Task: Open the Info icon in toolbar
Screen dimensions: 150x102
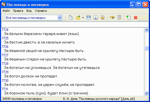Action: [96, 18]
